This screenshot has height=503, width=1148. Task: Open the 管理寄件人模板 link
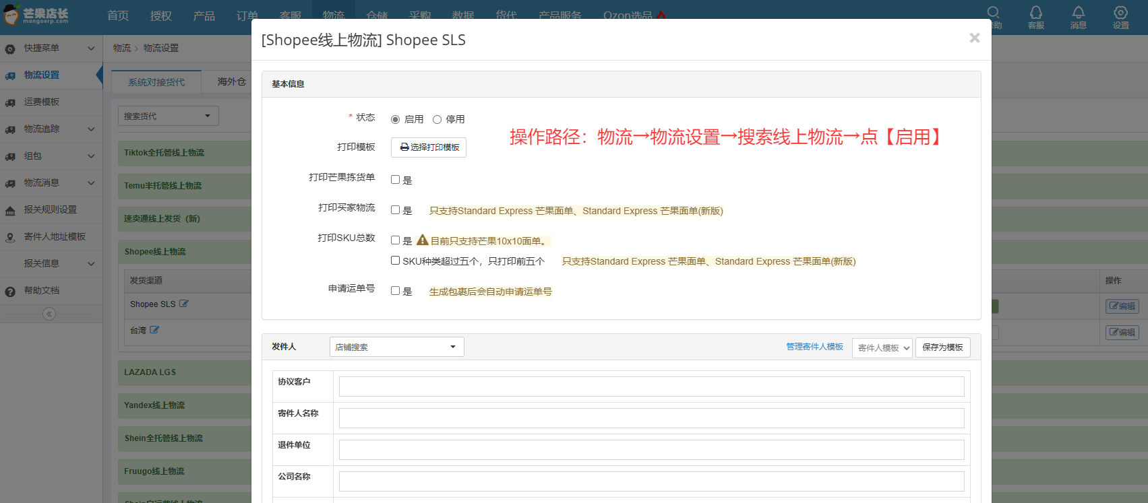(815, 347)
